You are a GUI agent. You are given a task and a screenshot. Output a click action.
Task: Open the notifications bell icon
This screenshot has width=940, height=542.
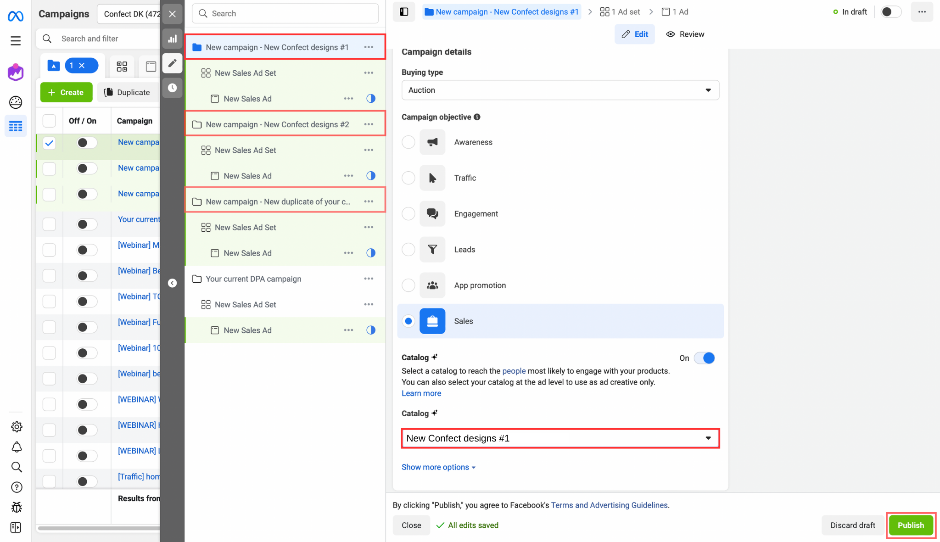[x=17, y=447]
